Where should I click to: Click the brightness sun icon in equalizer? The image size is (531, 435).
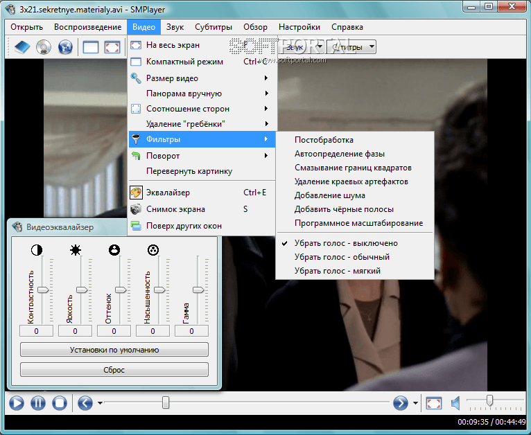click(76, 250)
